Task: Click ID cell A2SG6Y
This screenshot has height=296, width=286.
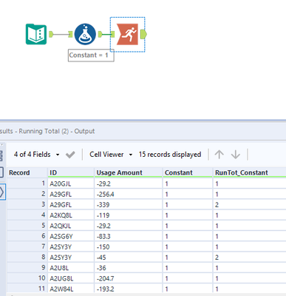Action: coord(71,236)
